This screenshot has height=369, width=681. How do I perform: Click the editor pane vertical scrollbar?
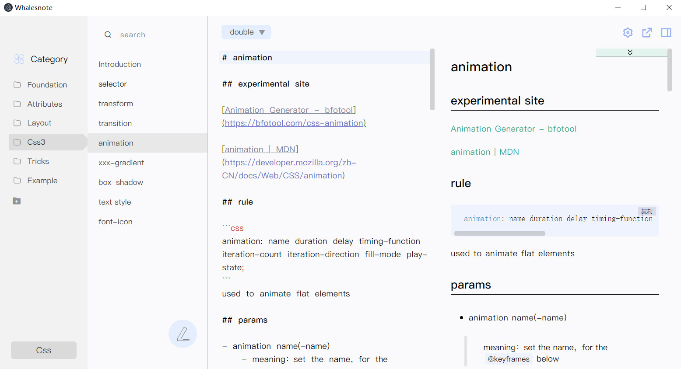tap(432, 79)
